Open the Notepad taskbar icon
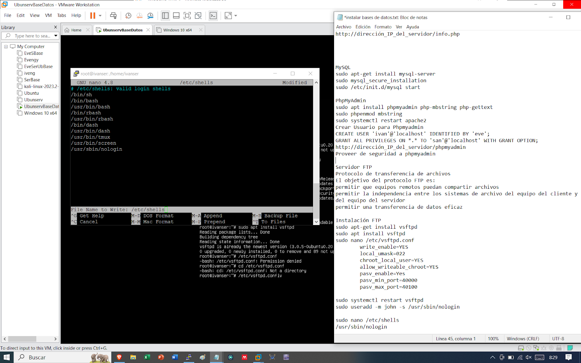The image size is (581, 363). [x=216, y=357]
